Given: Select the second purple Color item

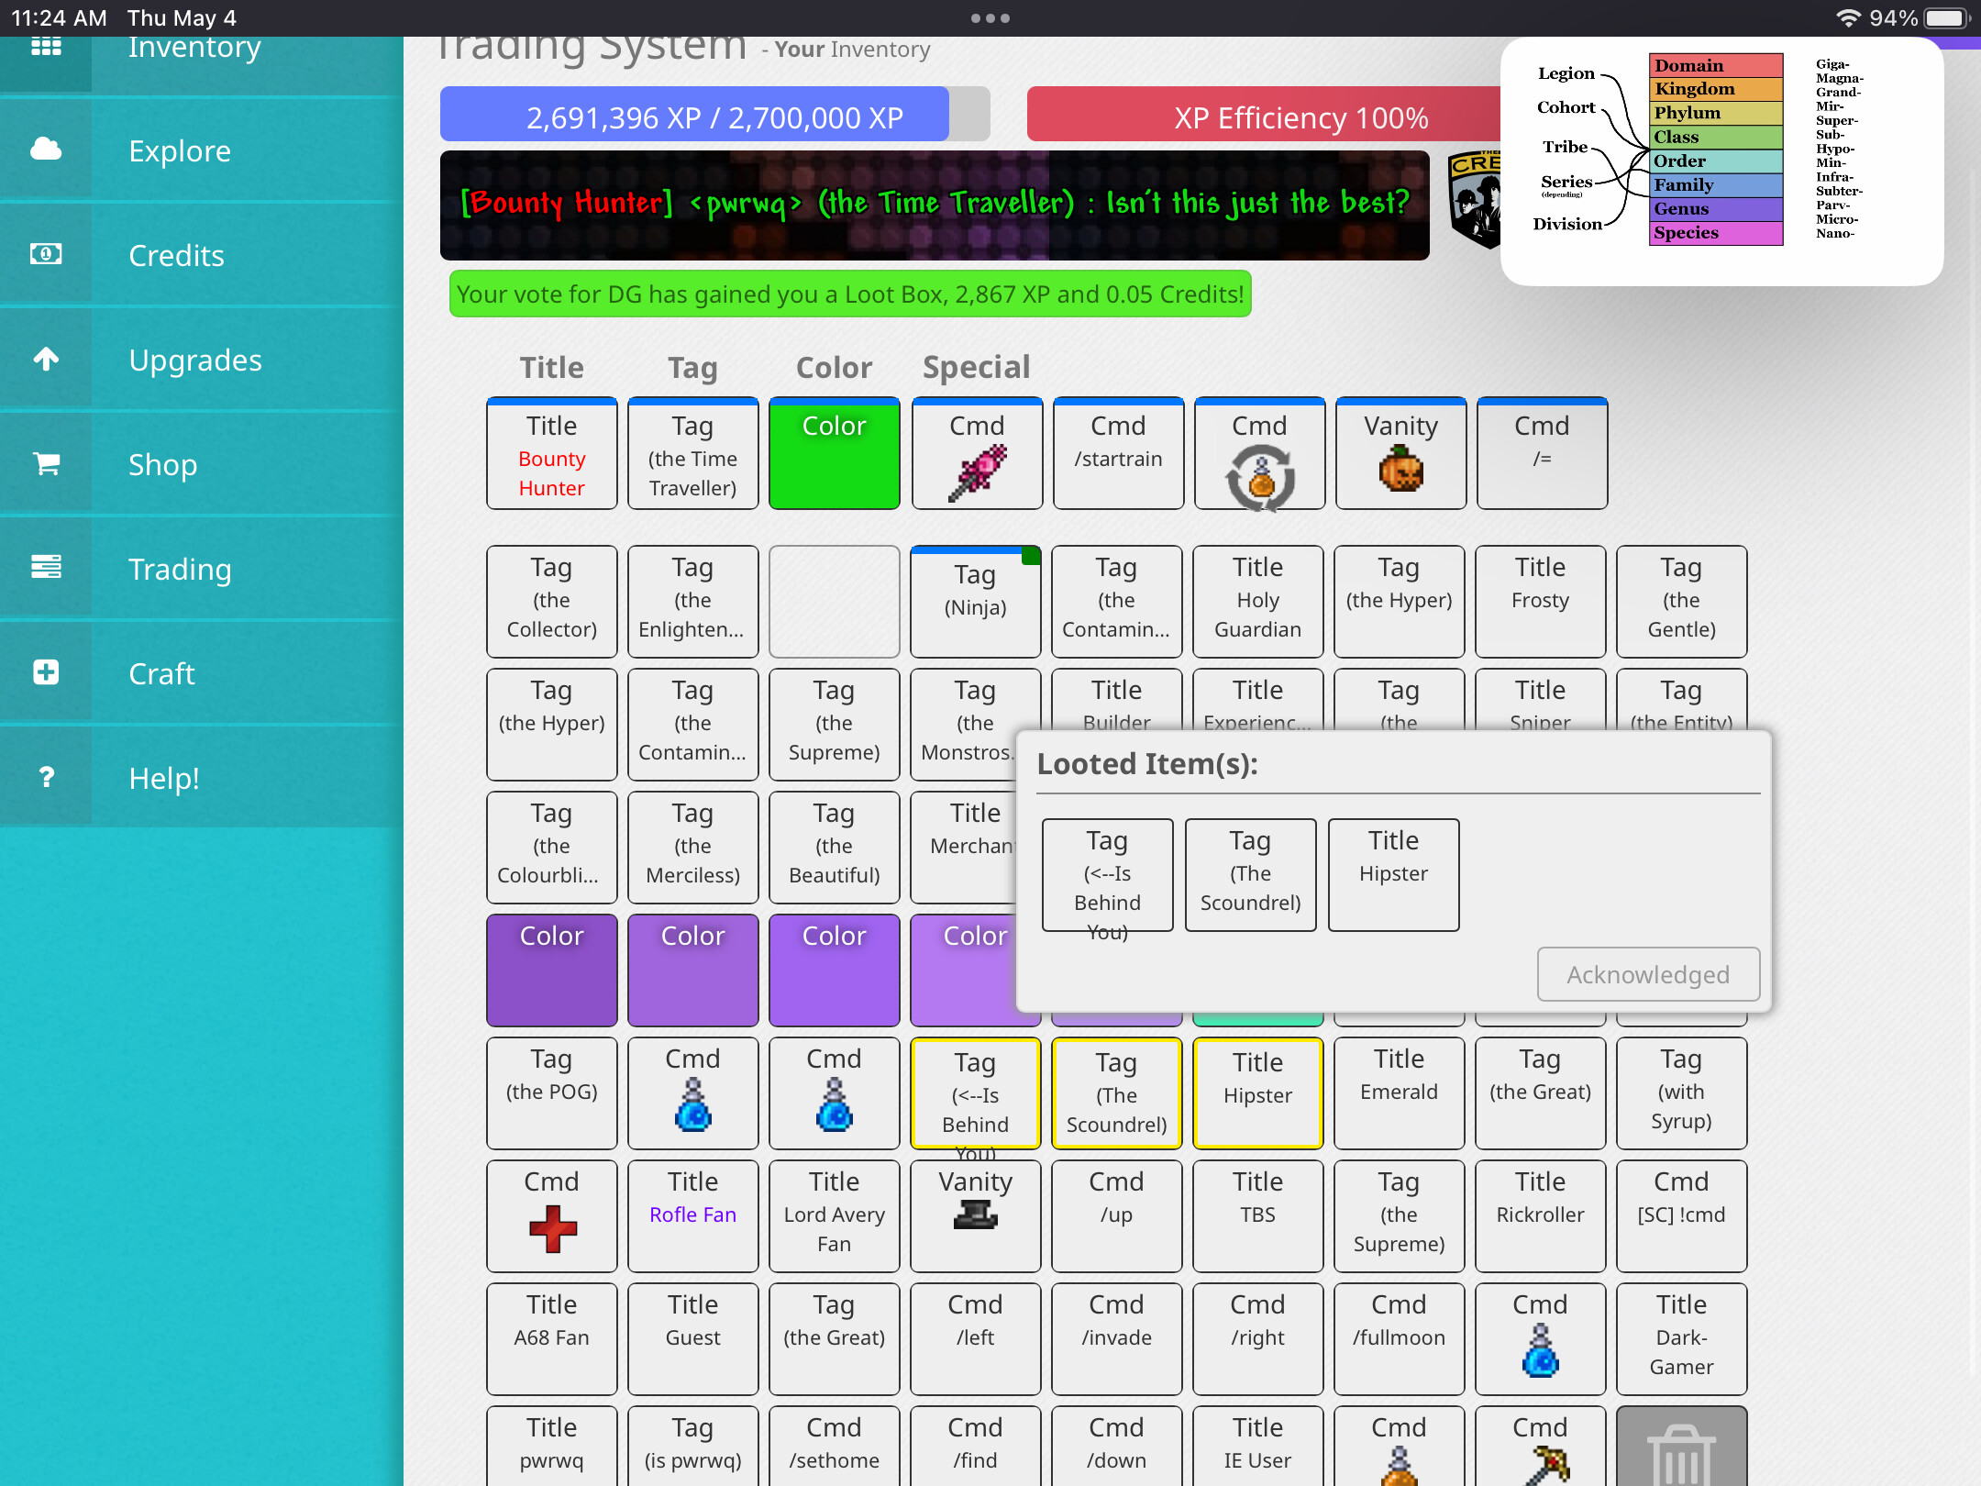Looking at the screenshot, I should 693,970.
